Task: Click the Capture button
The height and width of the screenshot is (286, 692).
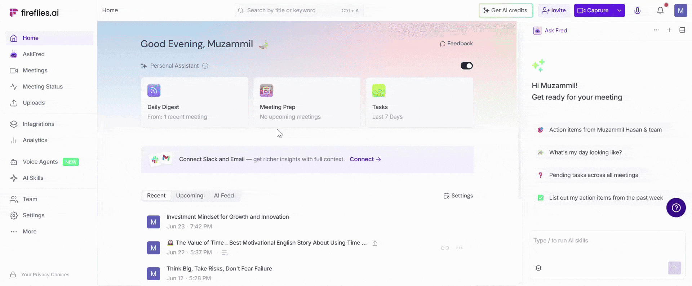Action: point(594,10)
